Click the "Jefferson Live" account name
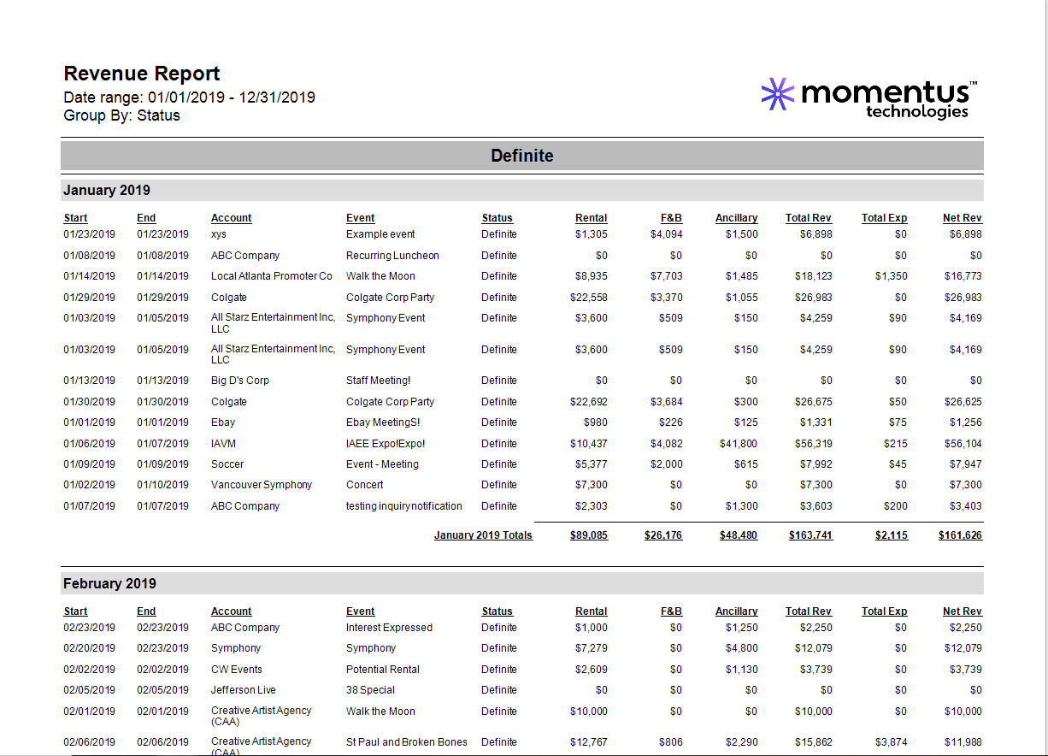This screenshot has height=756, width=1048. tap(244, 690)
